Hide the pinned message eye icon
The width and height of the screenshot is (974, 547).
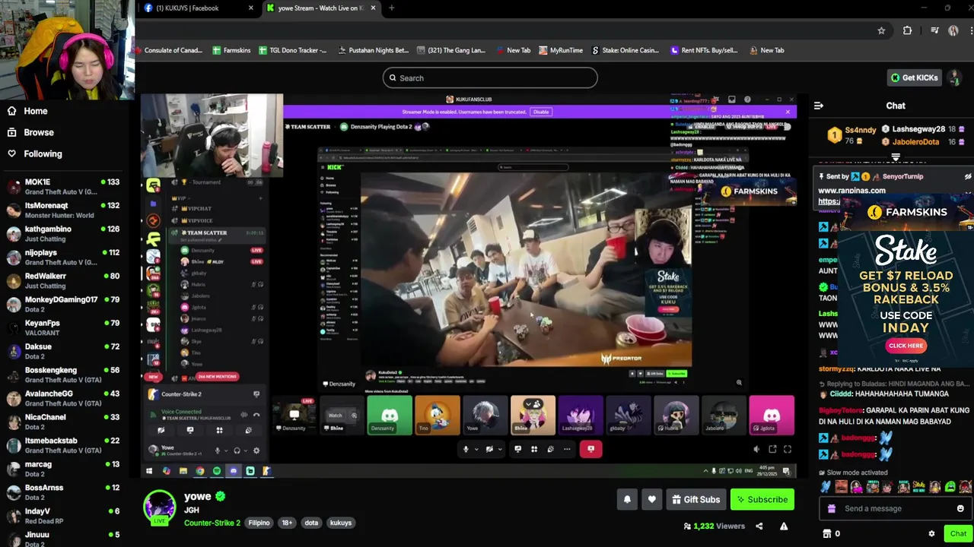tap(968, 176)
